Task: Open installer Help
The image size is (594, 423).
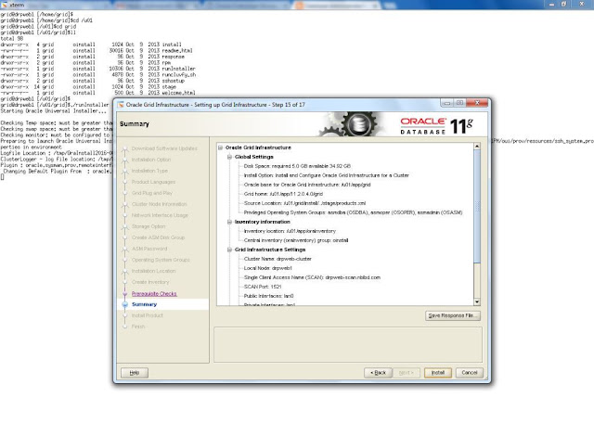Action: tap(135, 373)
